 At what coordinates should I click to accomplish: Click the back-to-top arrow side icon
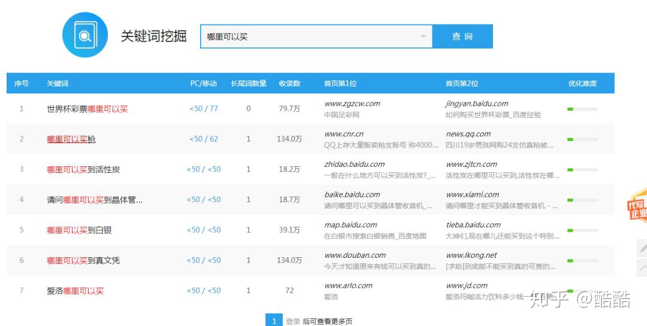tap(642, 268)
